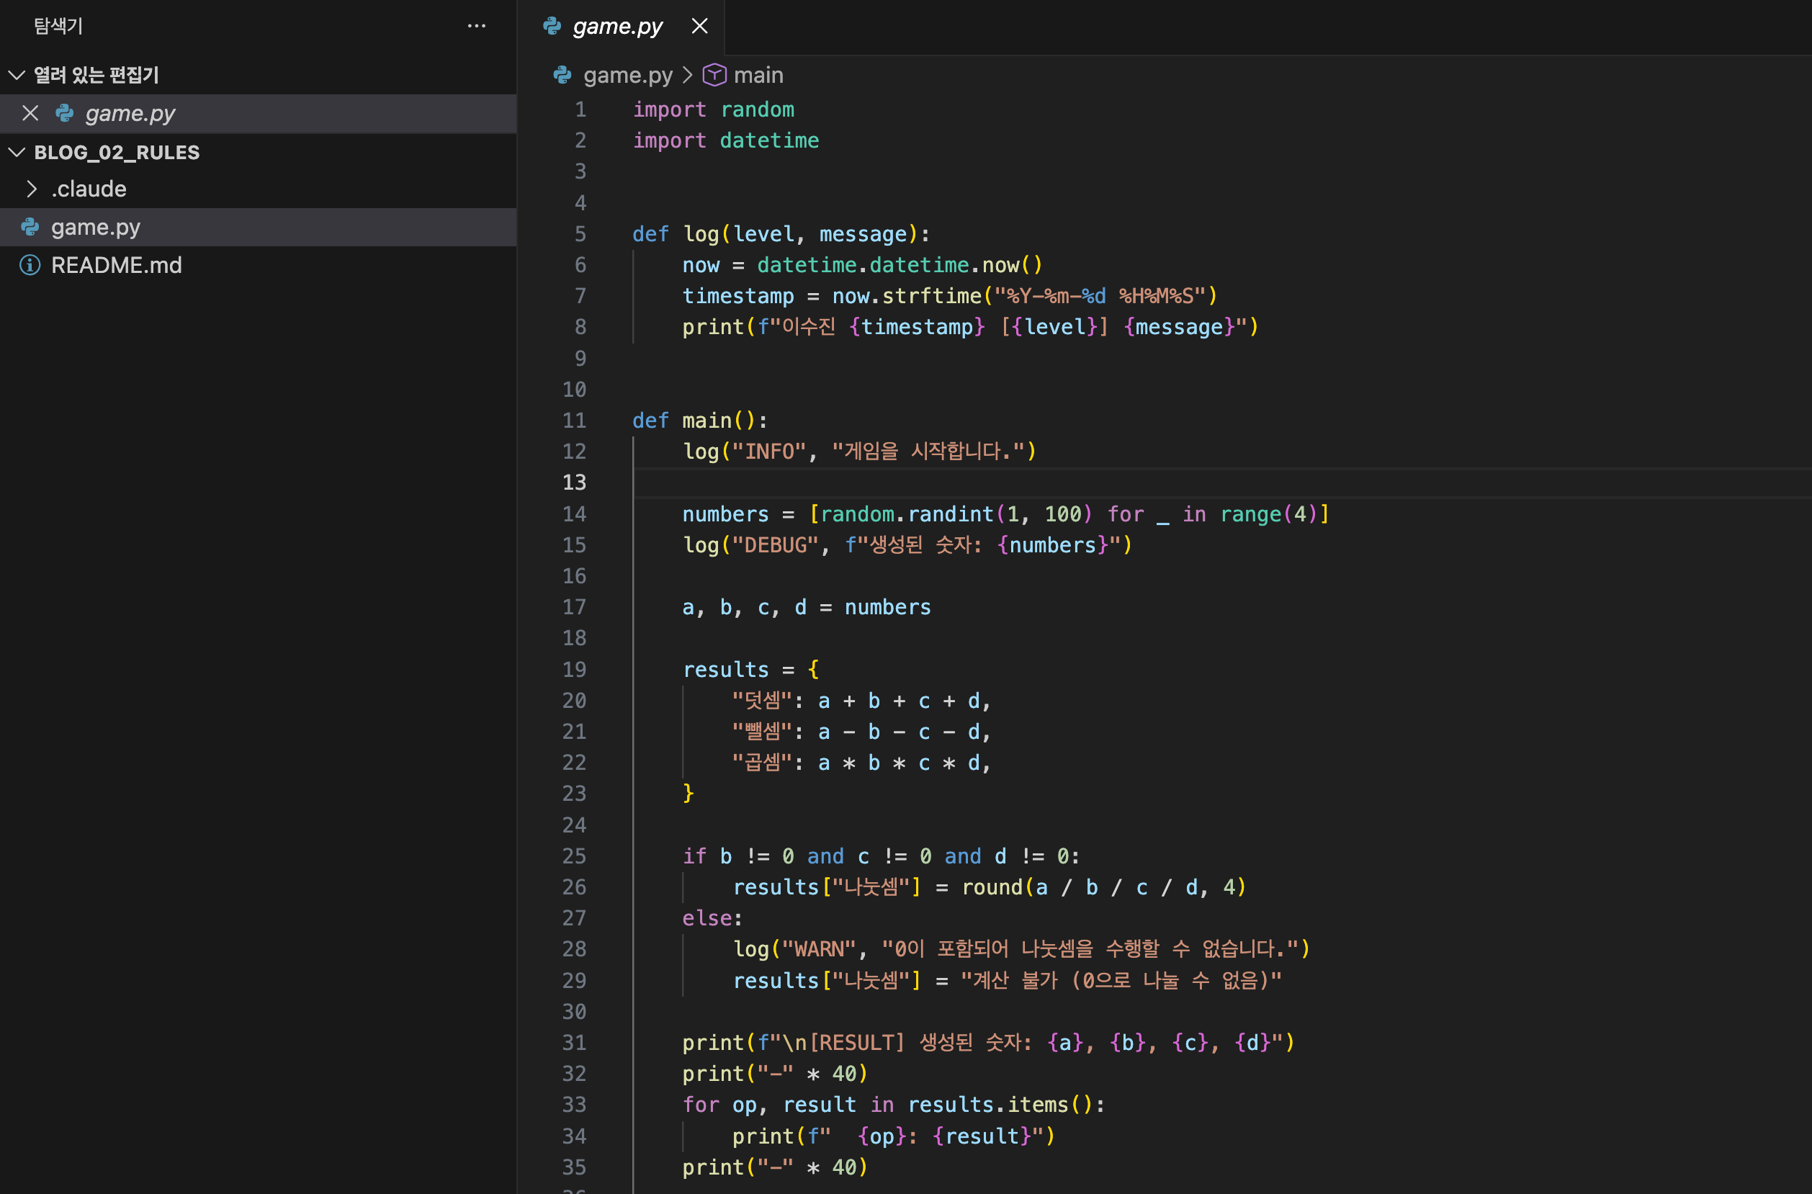Viewport: 1812px width, 1194px height.
Task: Click line number 13 in the gutter
Action: [x=574, y=482]
